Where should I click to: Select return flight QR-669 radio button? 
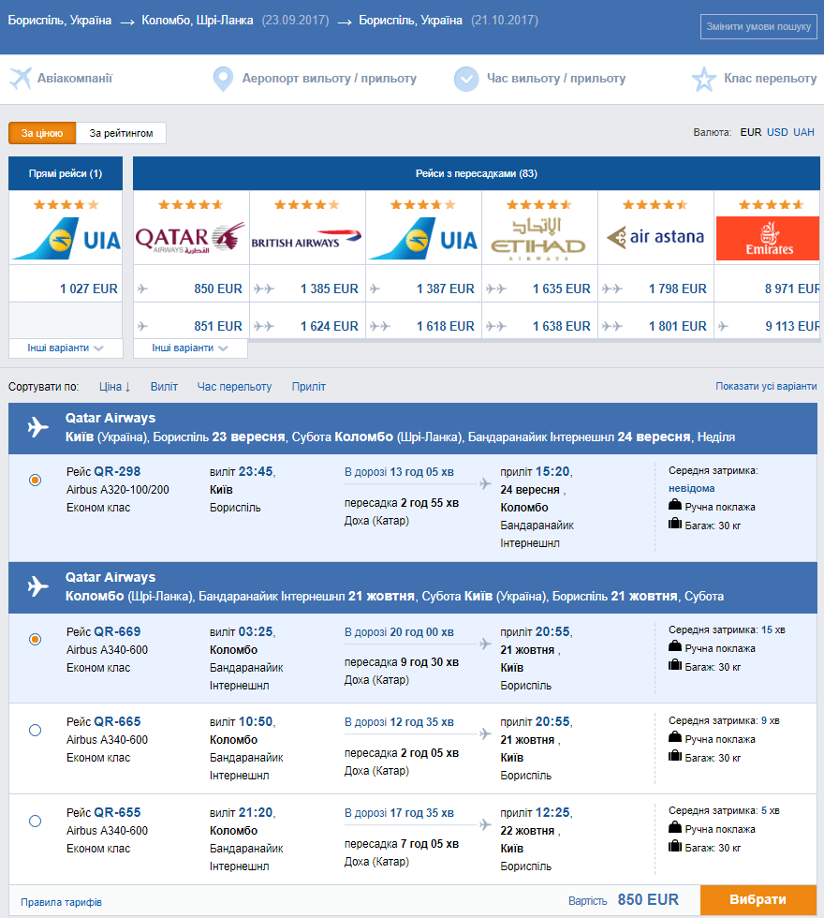pos(36,639)
